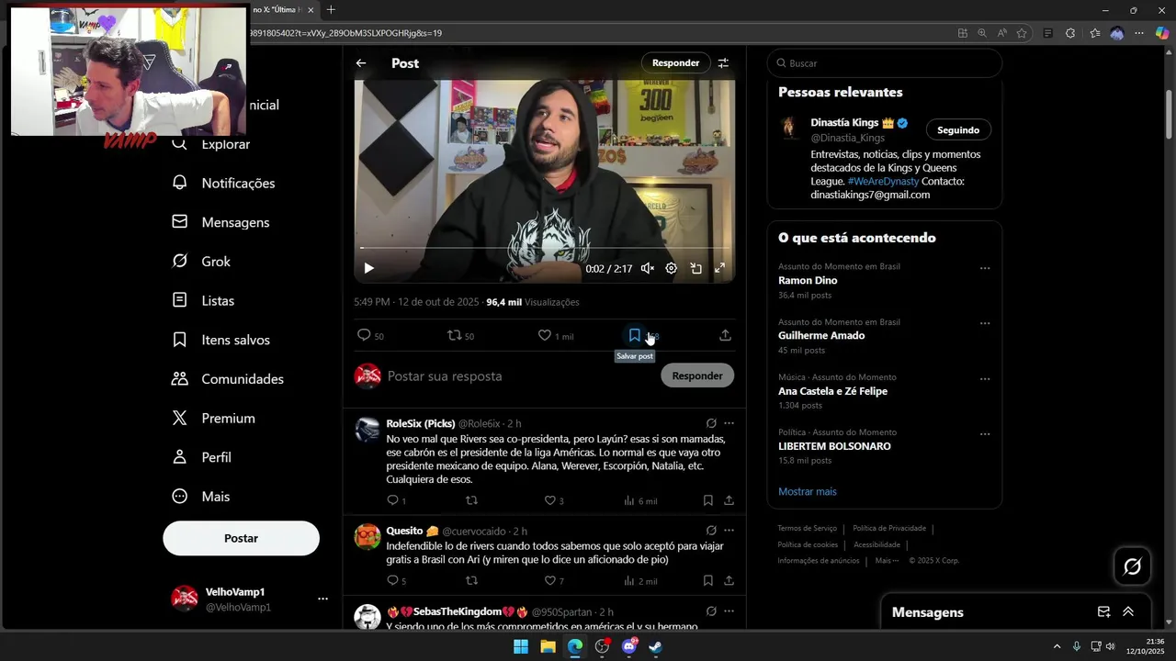Open more options on Quesito reply
The width and height of the screenshot is (1176, 661).
click(729, 531)
